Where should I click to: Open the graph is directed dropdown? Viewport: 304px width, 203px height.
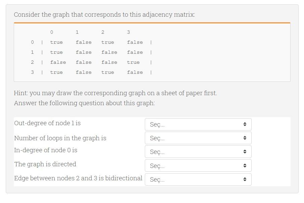(198, 166)
